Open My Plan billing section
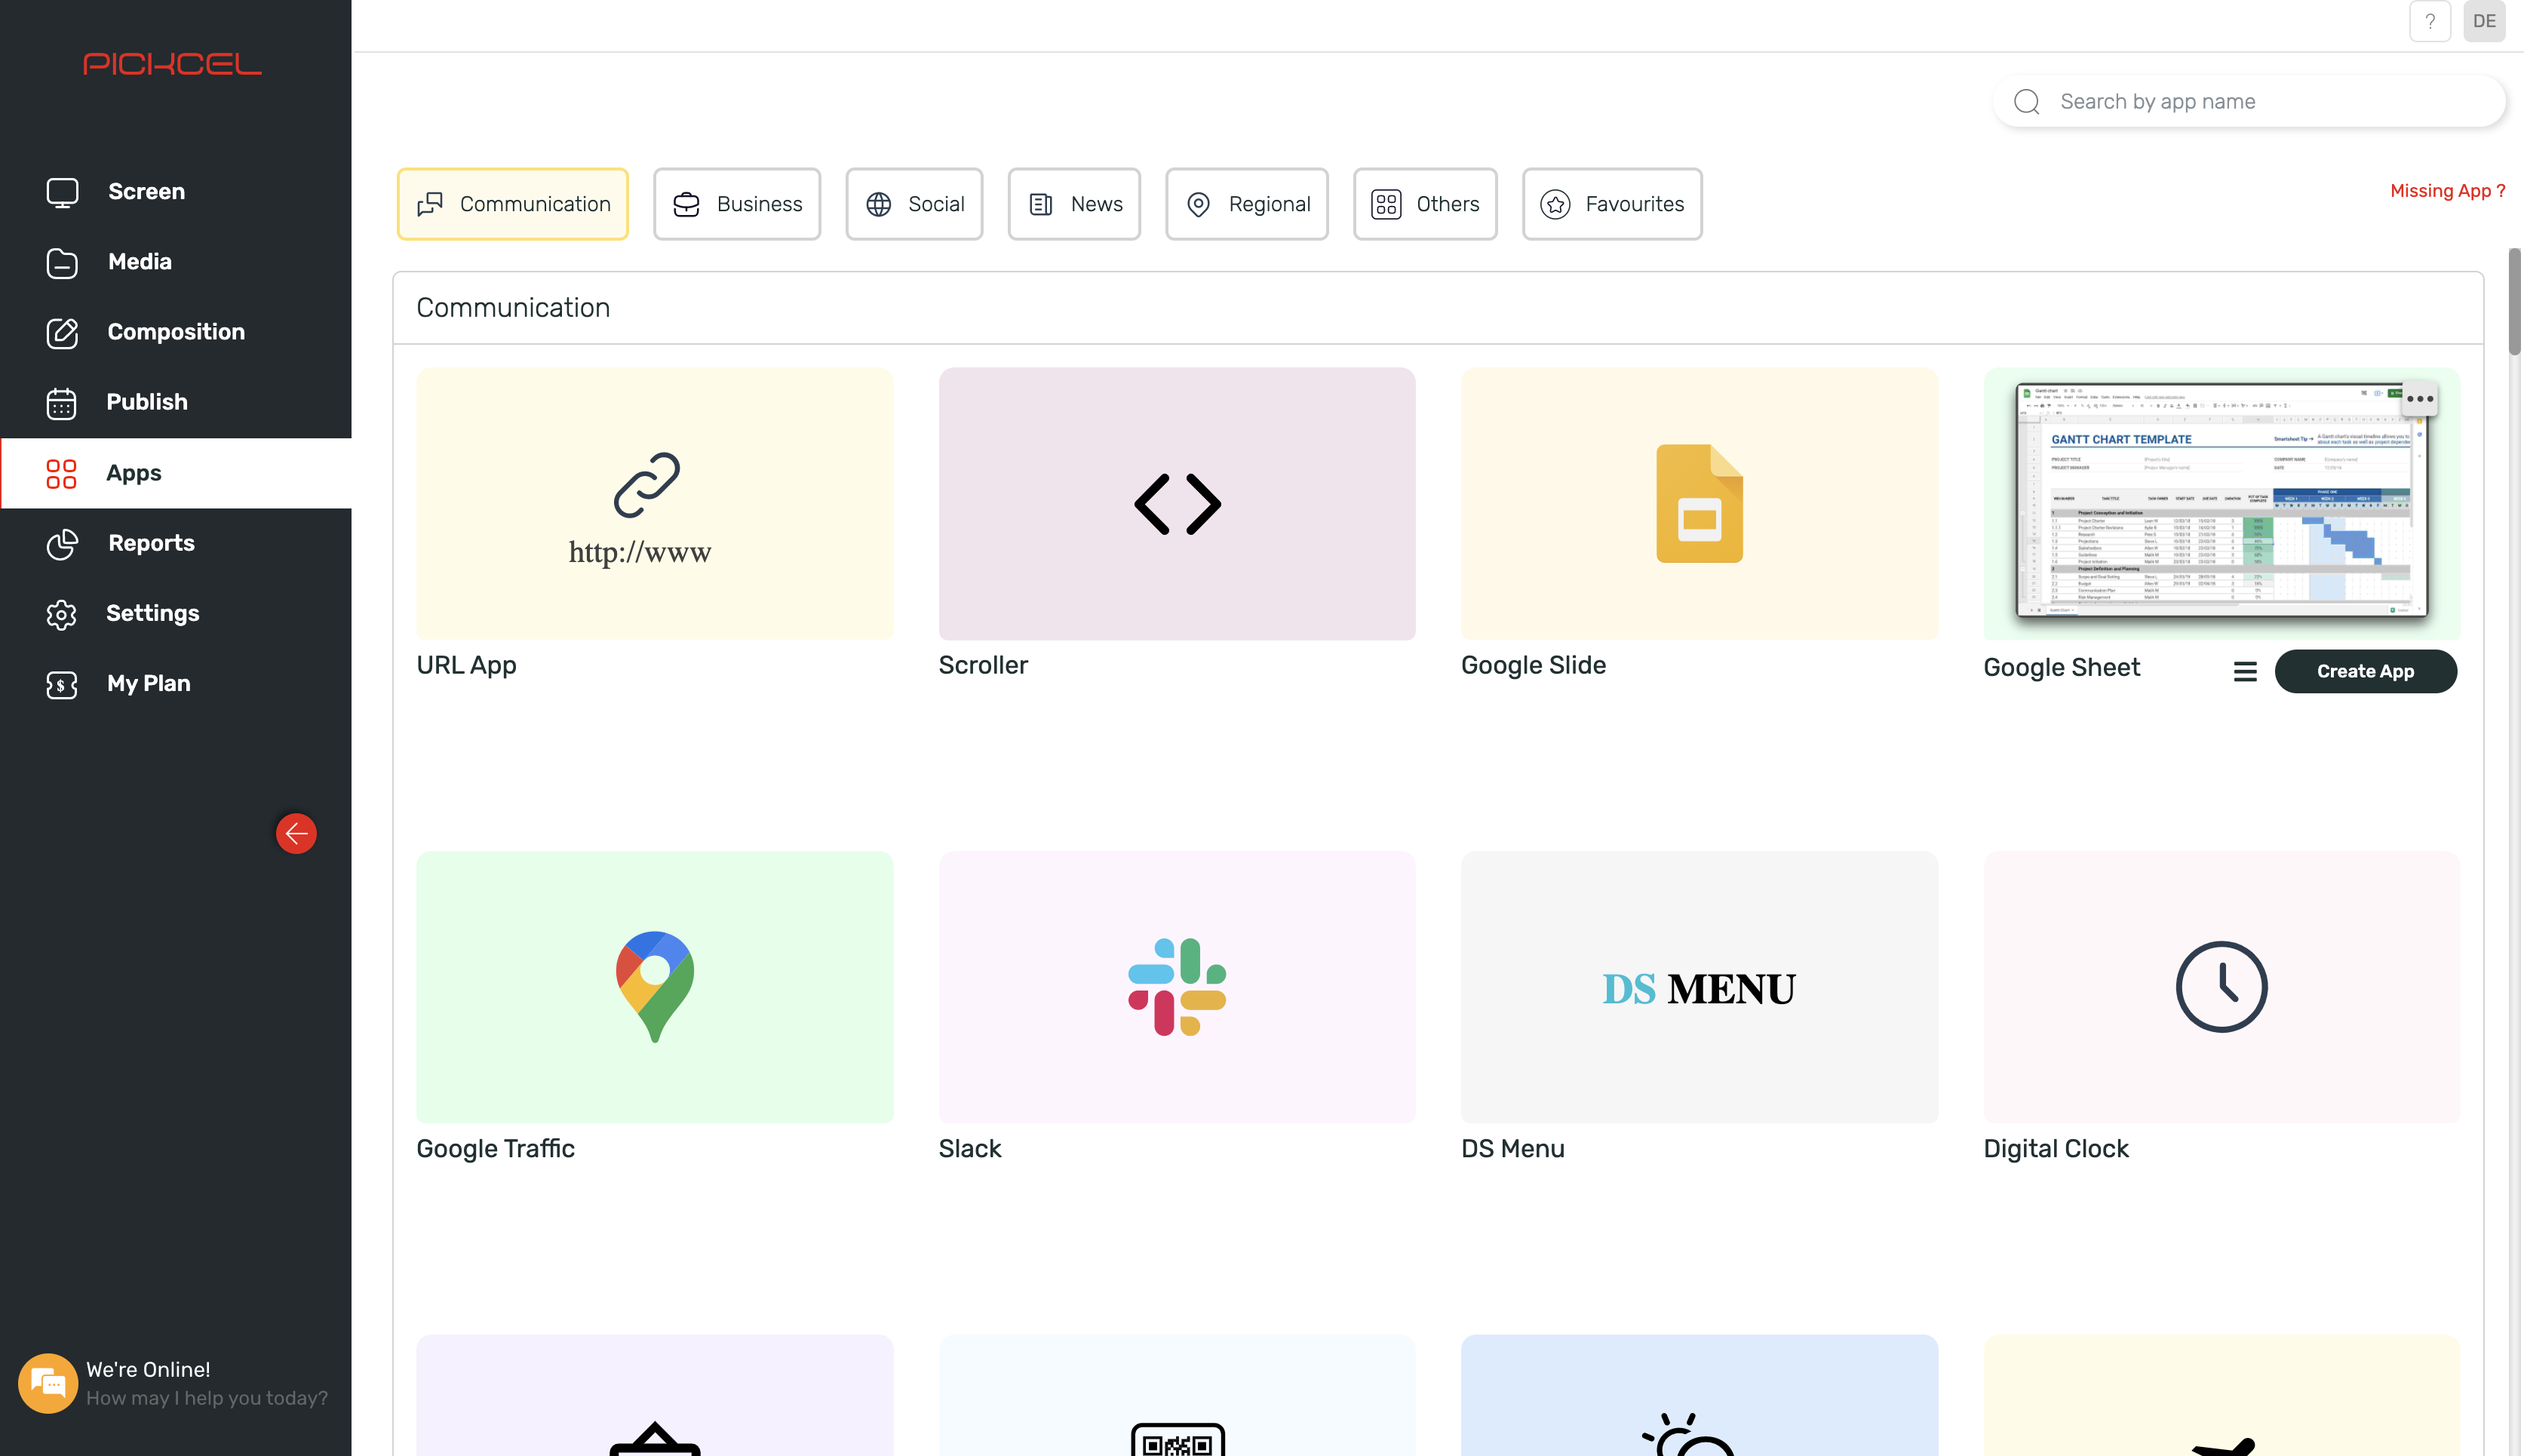 pos(148,684)
